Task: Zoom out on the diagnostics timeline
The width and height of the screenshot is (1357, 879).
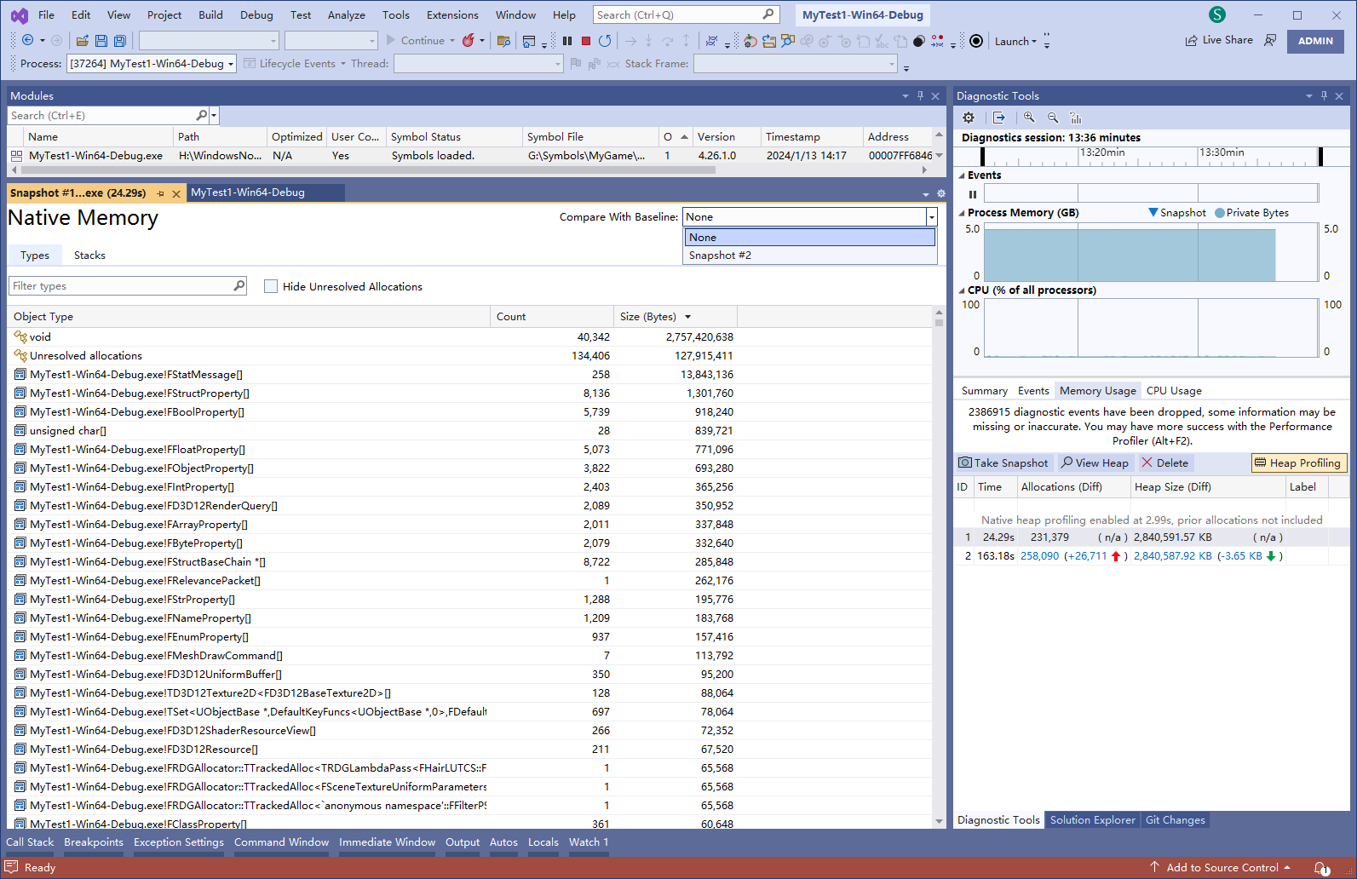Action: 1053,118
